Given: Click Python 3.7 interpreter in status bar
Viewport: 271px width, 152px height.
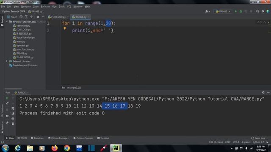Looking at the screenshot, I should pyautogui.click(x=258, y=142).
